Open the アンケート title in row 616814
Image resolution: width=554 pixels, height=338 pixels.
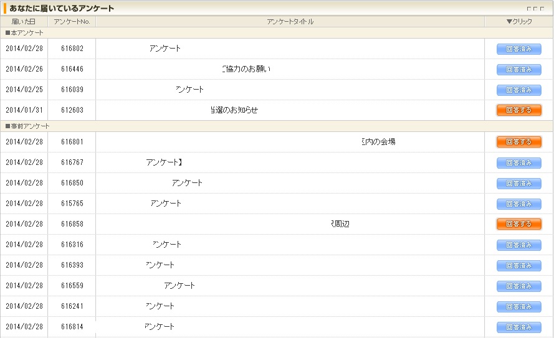pos(160,326)
